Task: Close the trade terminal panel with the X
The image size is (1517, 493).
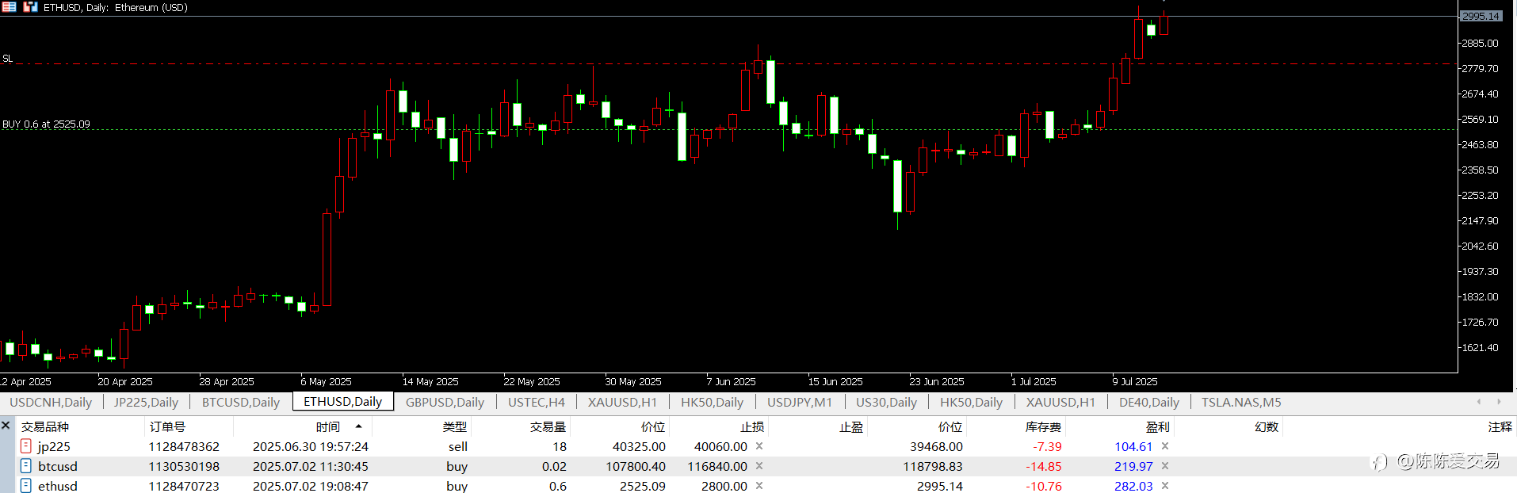Action: click(6, 426)
